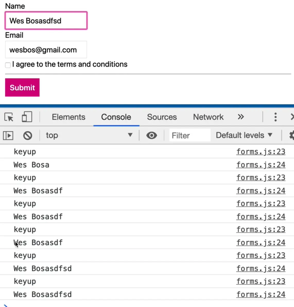Open console settings gear icon

coord(292,135)
